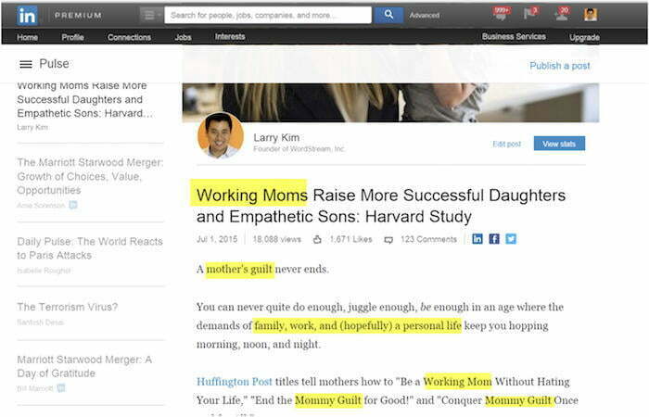Open Daily Pulse Paris Attacks article
This screenshot has height=417, width=649.
tap(90, 248)
